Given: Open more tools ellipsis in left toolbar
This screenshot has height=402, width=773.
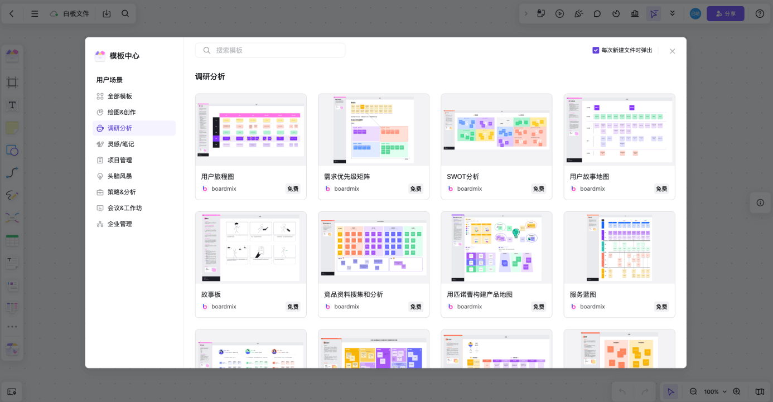Looking at the screenshot, I should coord(12,327).
